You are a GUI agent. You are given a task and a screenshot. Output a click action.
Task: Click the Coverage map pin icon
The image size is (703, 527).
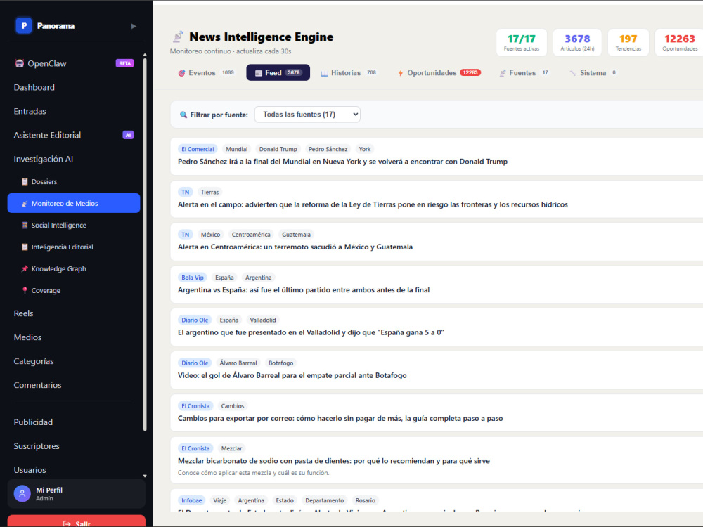pos(25,290)
